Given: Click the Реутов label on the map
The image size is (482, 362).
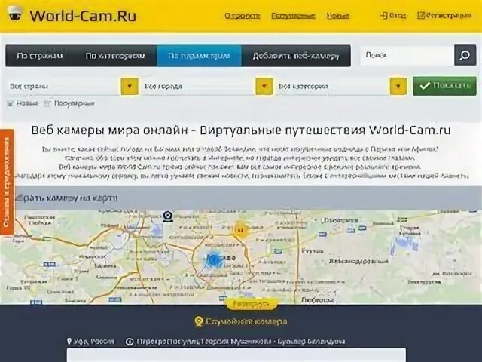Looking at the screenshot, I should point(313,251).
